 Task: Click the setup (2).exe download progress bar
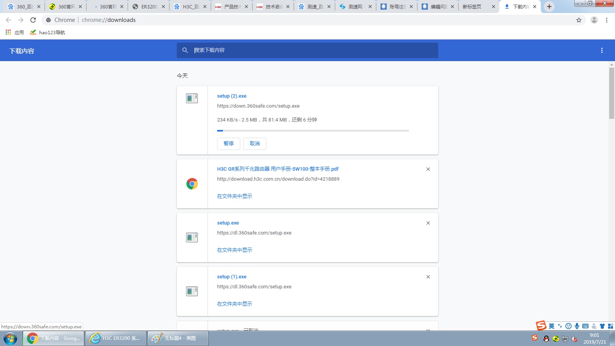(x=313, y=131)
